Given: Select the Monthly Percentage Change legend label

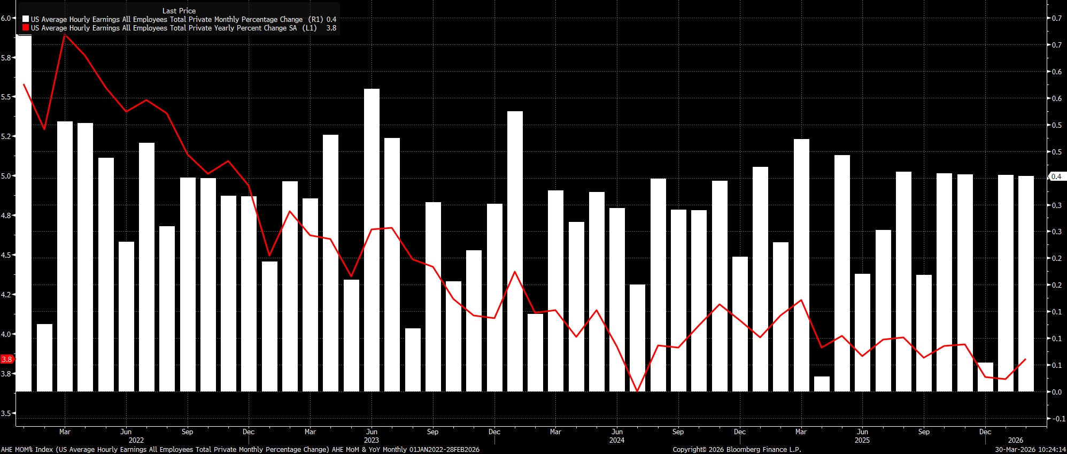Looking at the screenshot, I should pyautogui.click(x=166, y=19).
